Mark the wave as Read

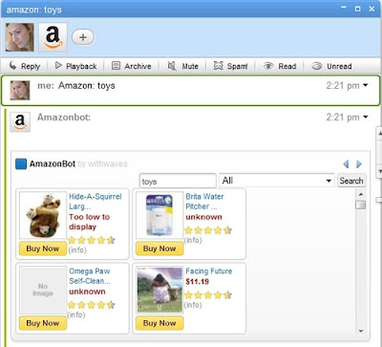(x=280, y=66)
